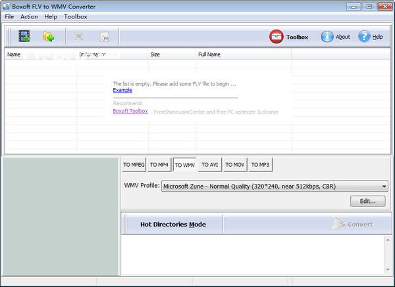
Task: Switch to the TO MOV tab
Action: tap(235, 165)
